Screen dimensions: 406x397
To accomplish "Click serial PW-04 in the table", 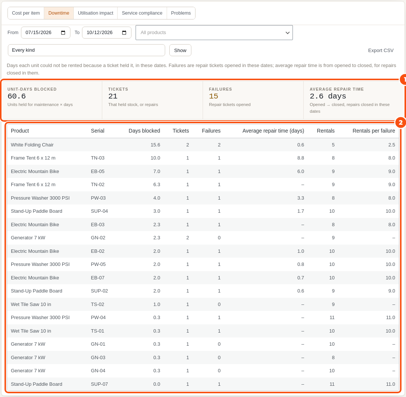I will pos(98,318).
